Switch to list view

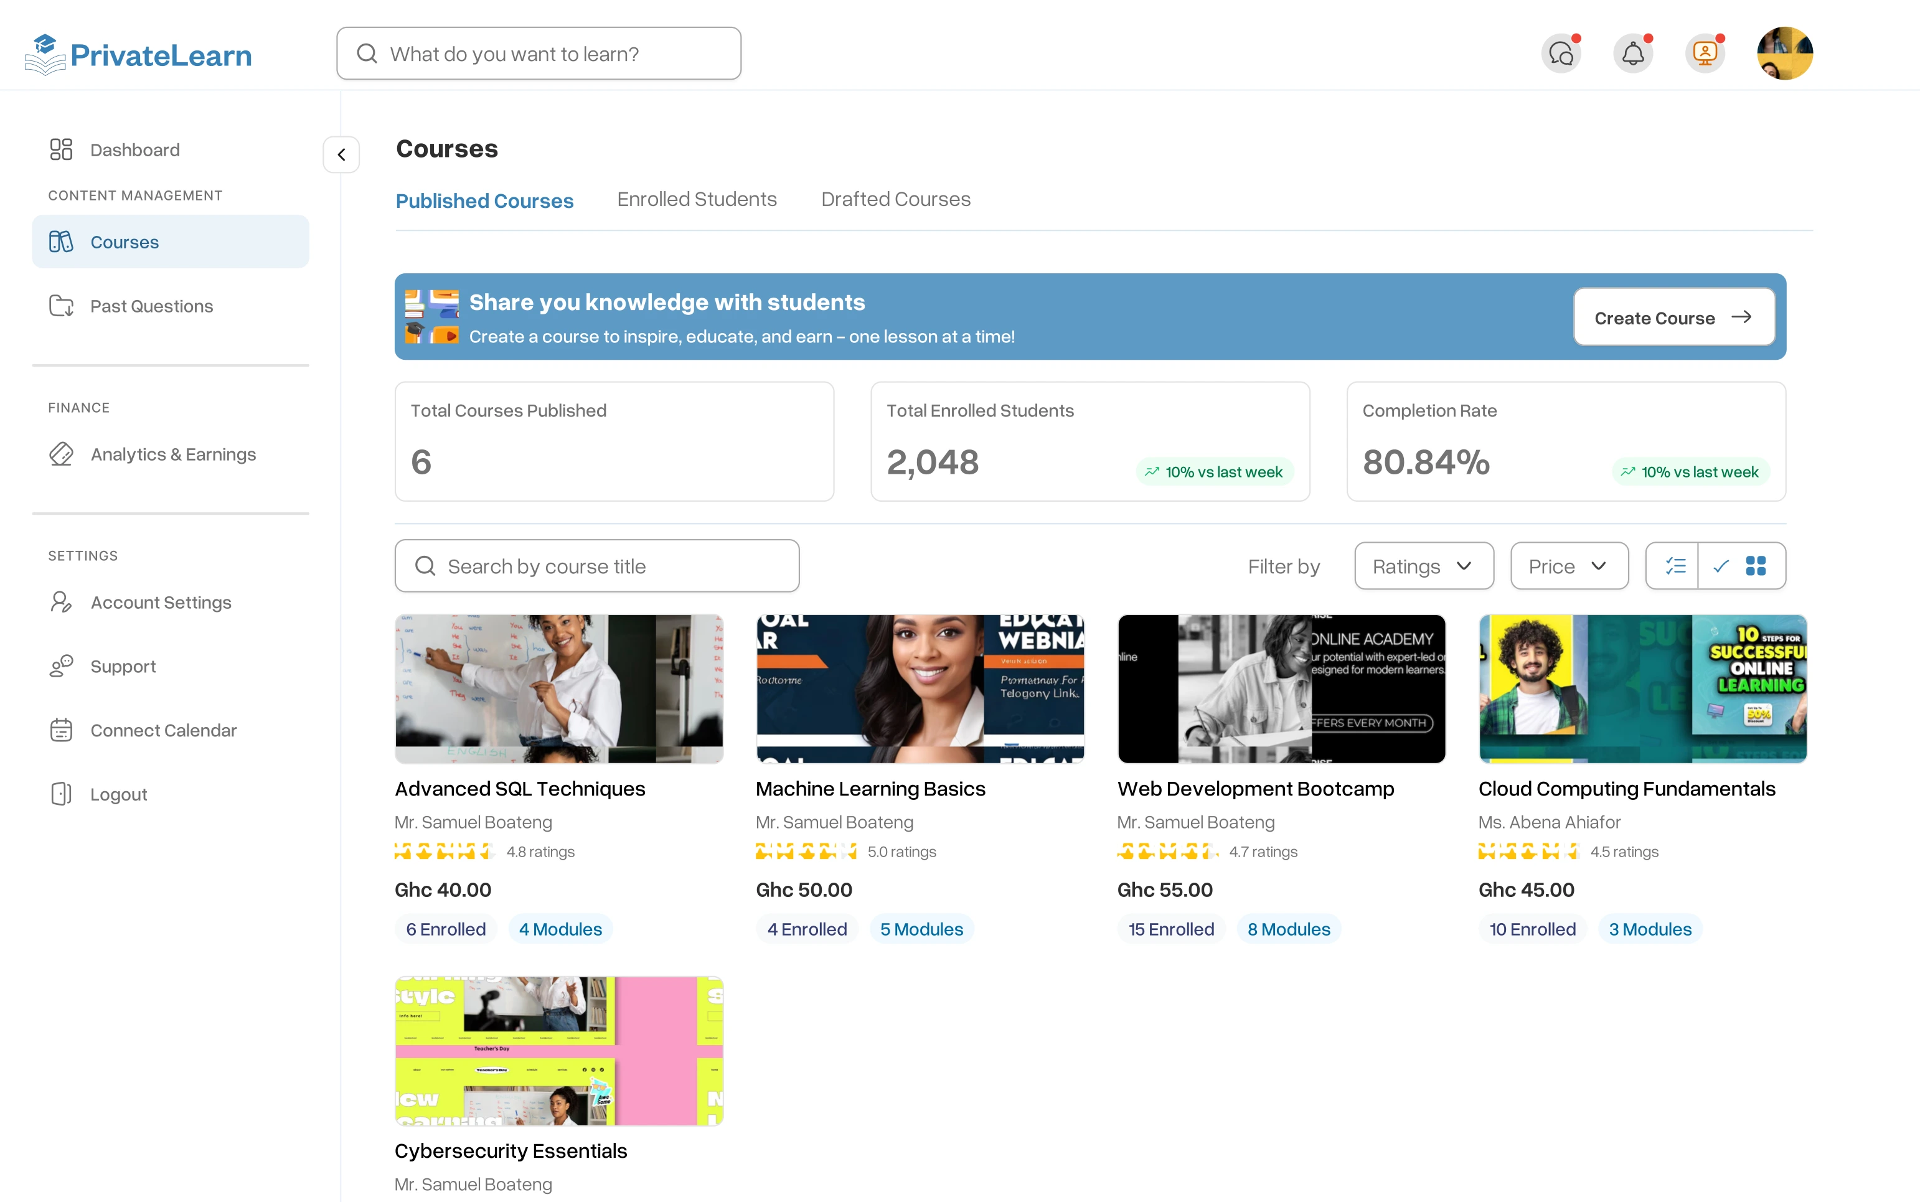[1674, 566]
